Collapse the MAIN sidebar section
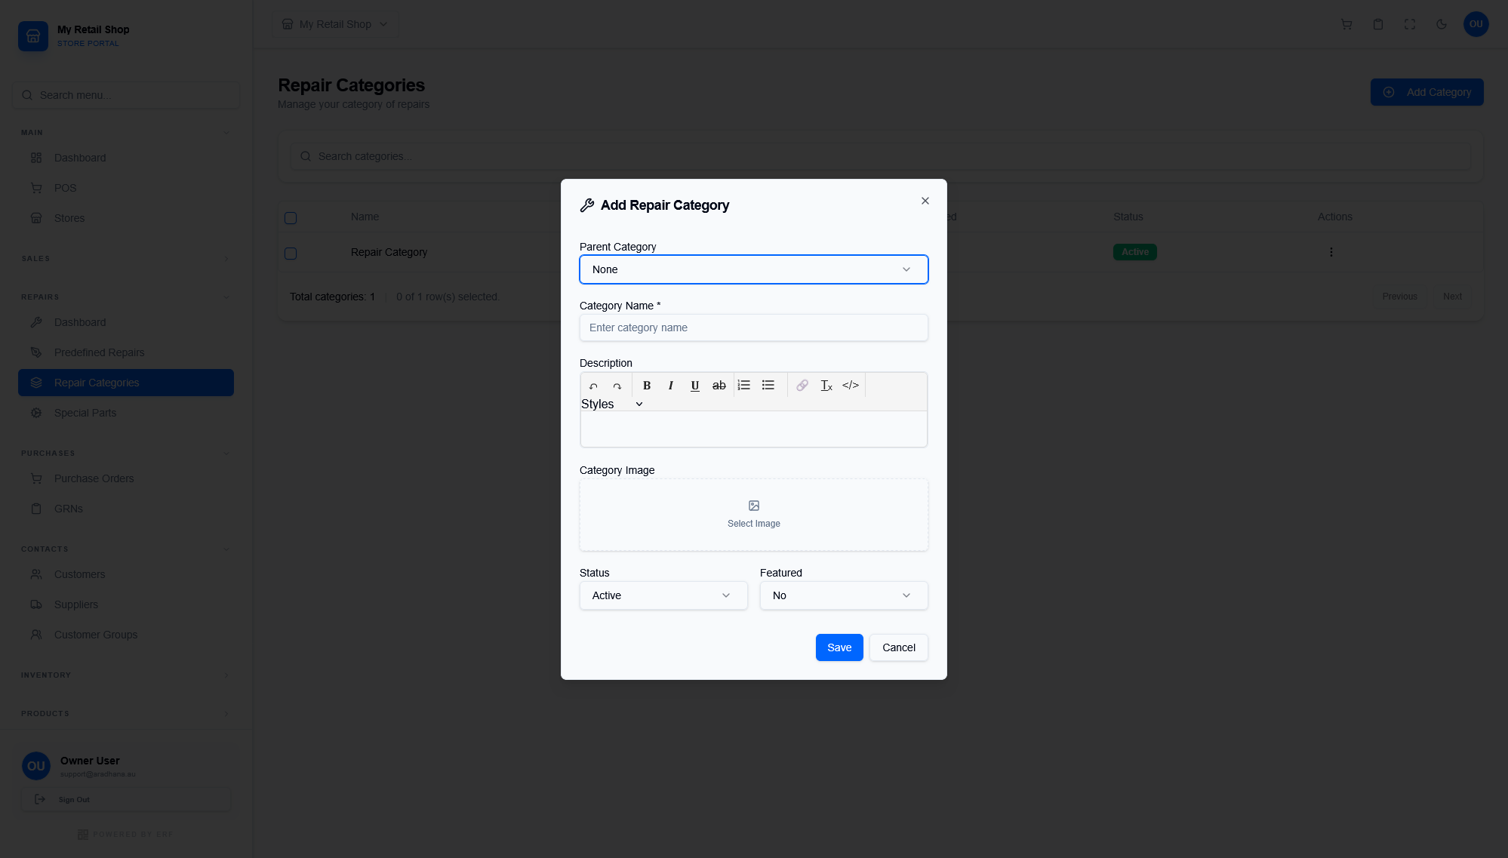The image size is (1508, 858). pyautogui.click(x=226, y=133)
